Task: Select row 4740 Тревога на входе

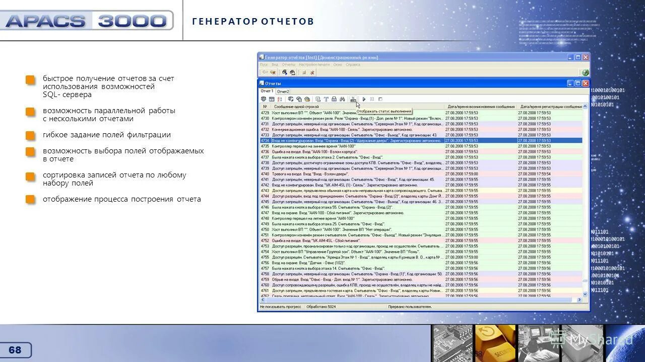Action: (421, 174)
